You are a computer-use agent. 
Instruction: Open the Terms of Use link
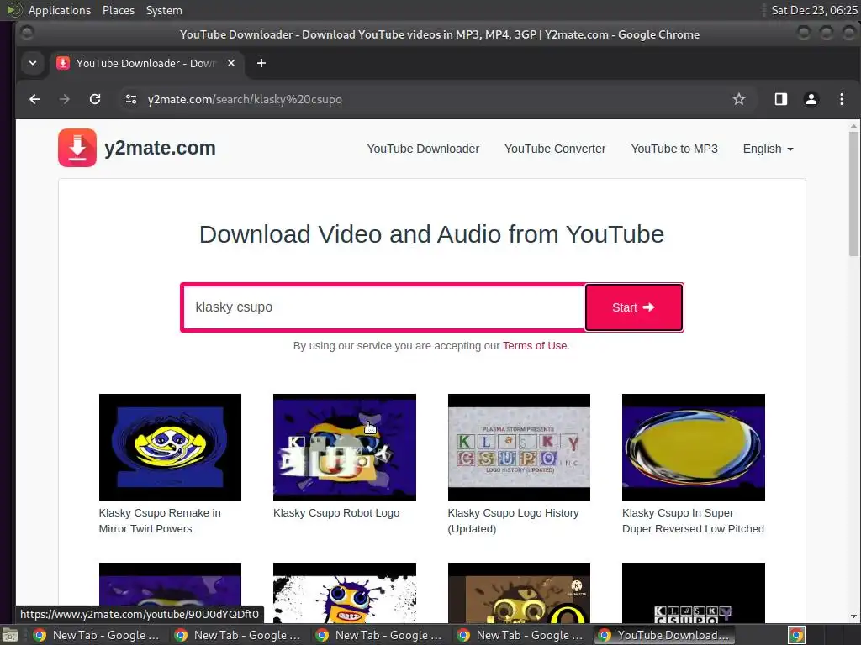(x=535, y=345)
